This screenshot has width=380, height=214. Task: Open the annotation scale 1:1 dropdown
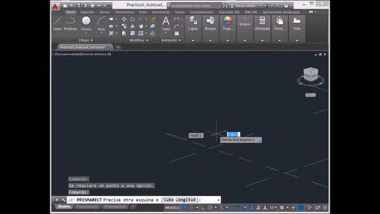(x=273, y=207)
